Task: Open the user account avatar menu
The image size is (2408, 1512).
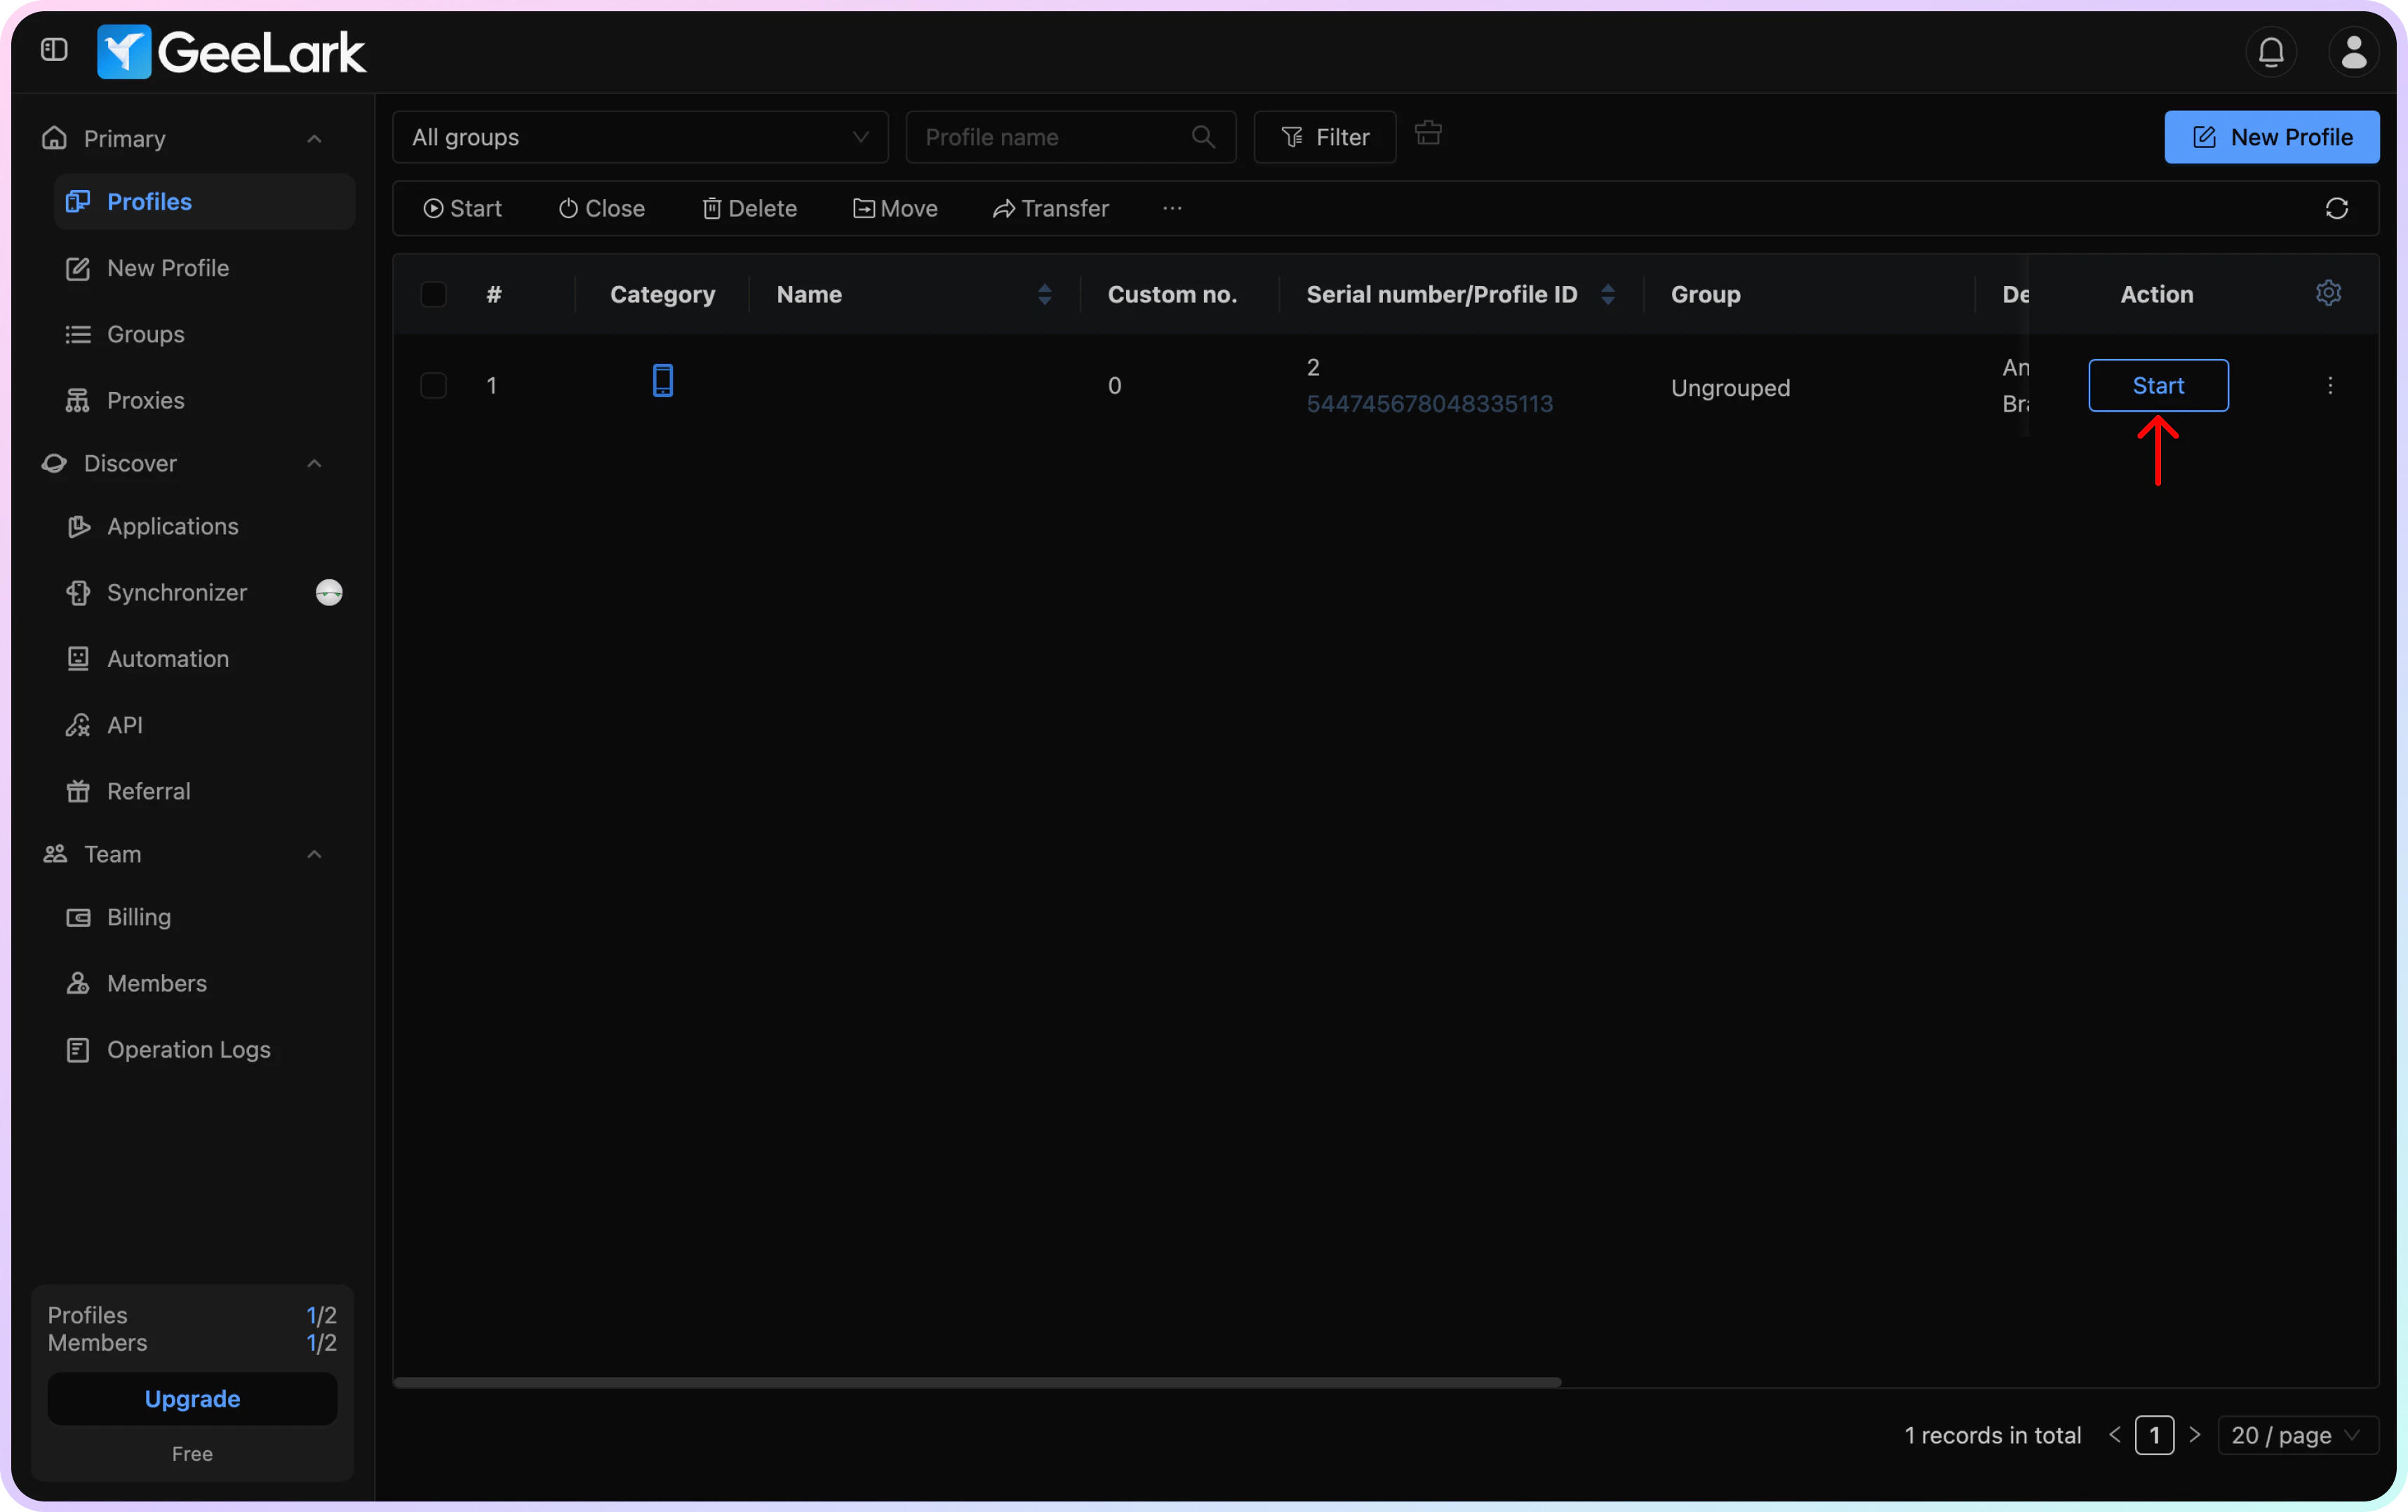Action: (x=2353, y=52)
